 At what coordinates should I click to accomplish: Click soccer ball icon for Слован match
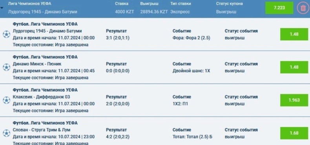coord(6,133)
